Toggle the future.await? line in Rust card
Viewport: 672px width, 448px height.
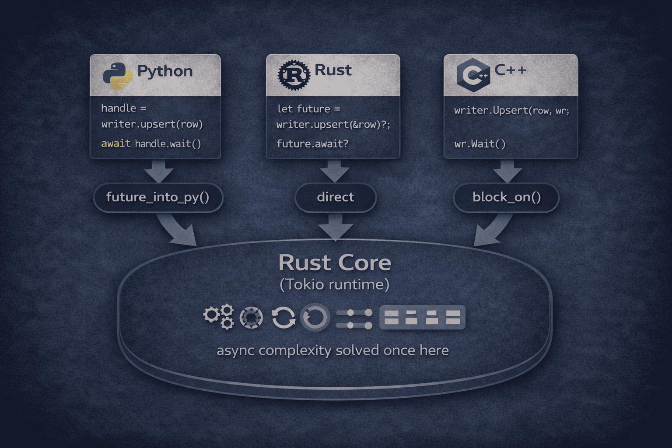pyautogui.click(x=312, y=143)
